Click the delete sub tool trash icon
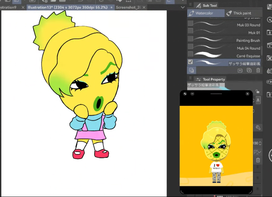This screenshot has height=197, width=272. point(258,70)
